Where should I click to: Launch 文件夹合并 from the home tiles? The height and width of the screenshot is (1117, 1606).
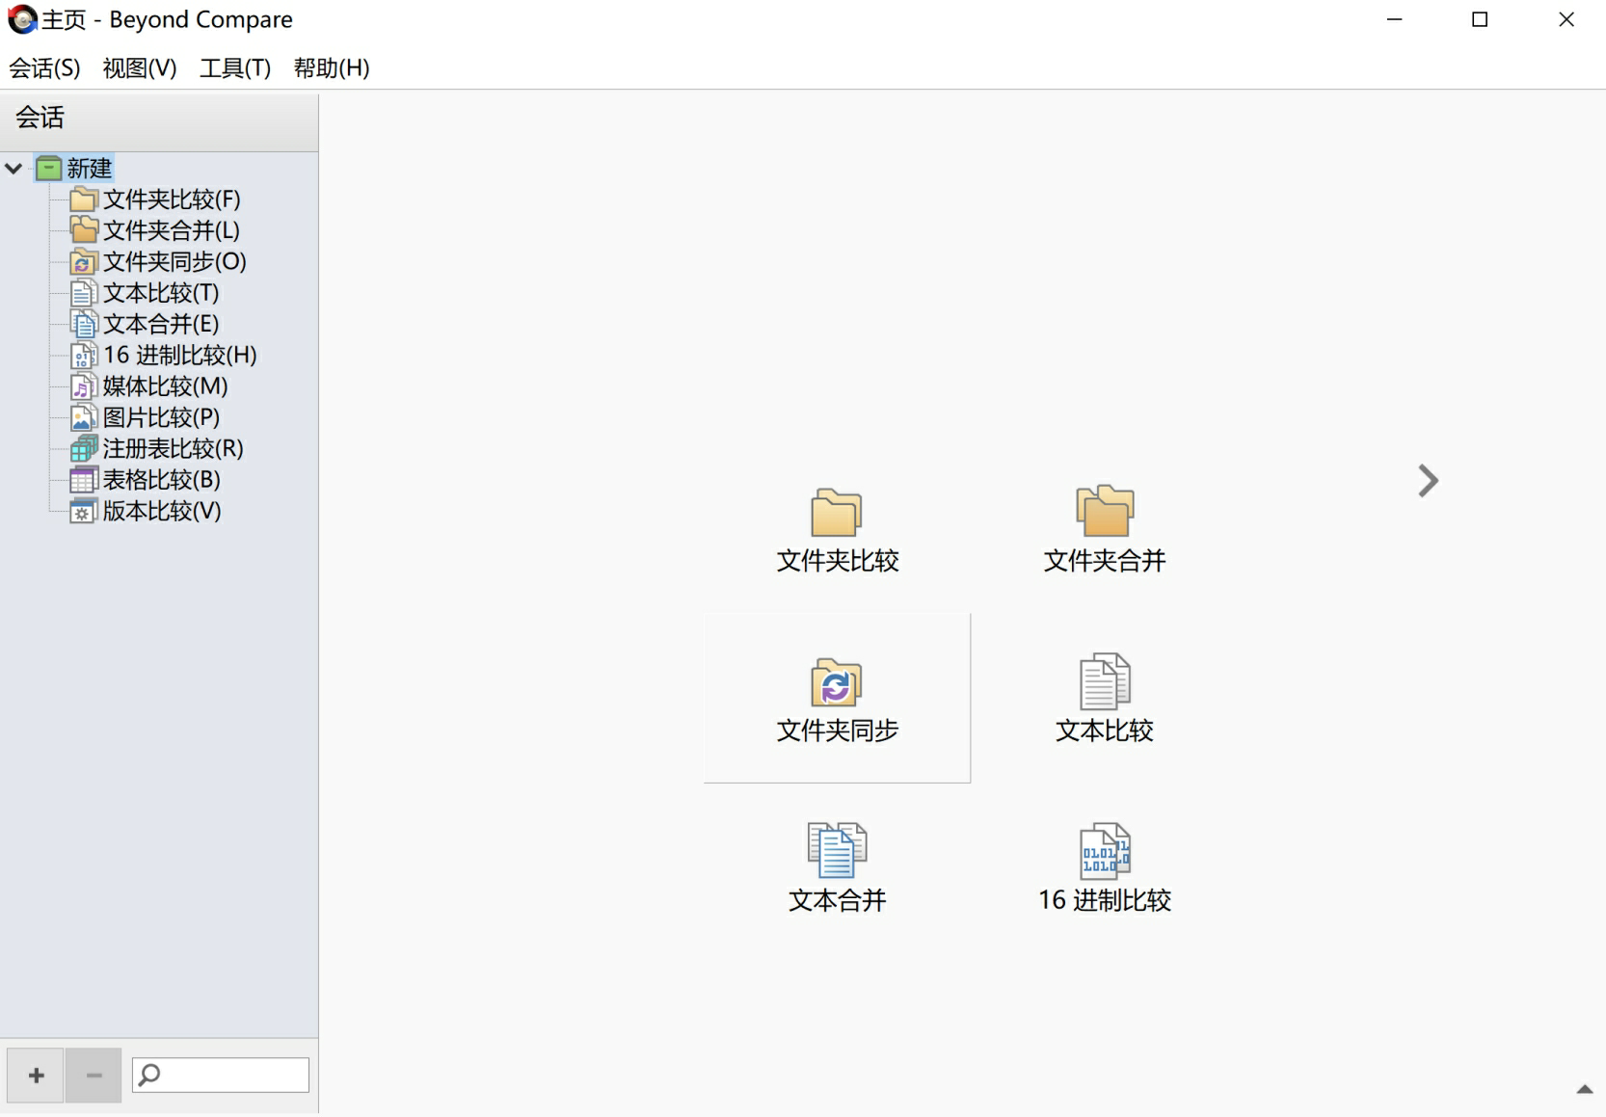[1105, 529]
